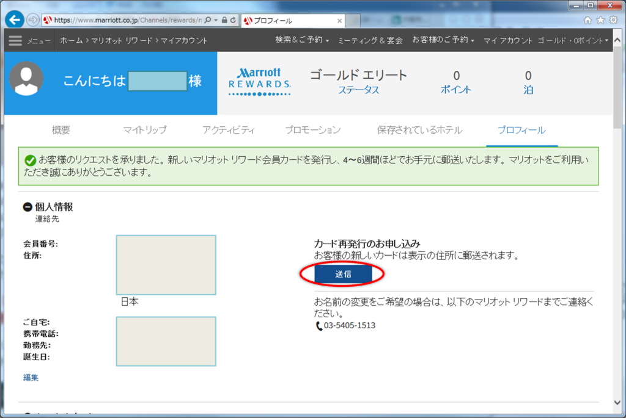Expand ゴールド・0ポイント account dropdown
The width and height of the screenshot is (626, 418).
click(x=573, y=40)
